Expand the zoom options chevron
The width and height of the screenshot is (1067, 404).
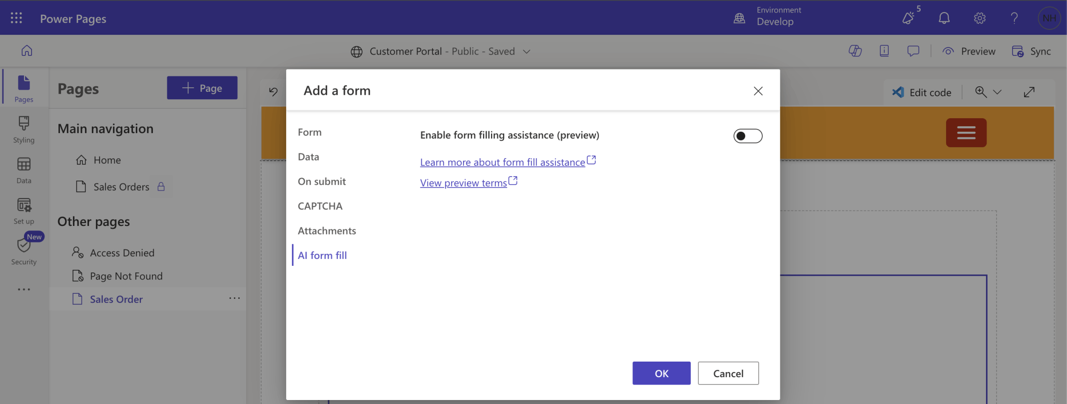click(998, 92)
